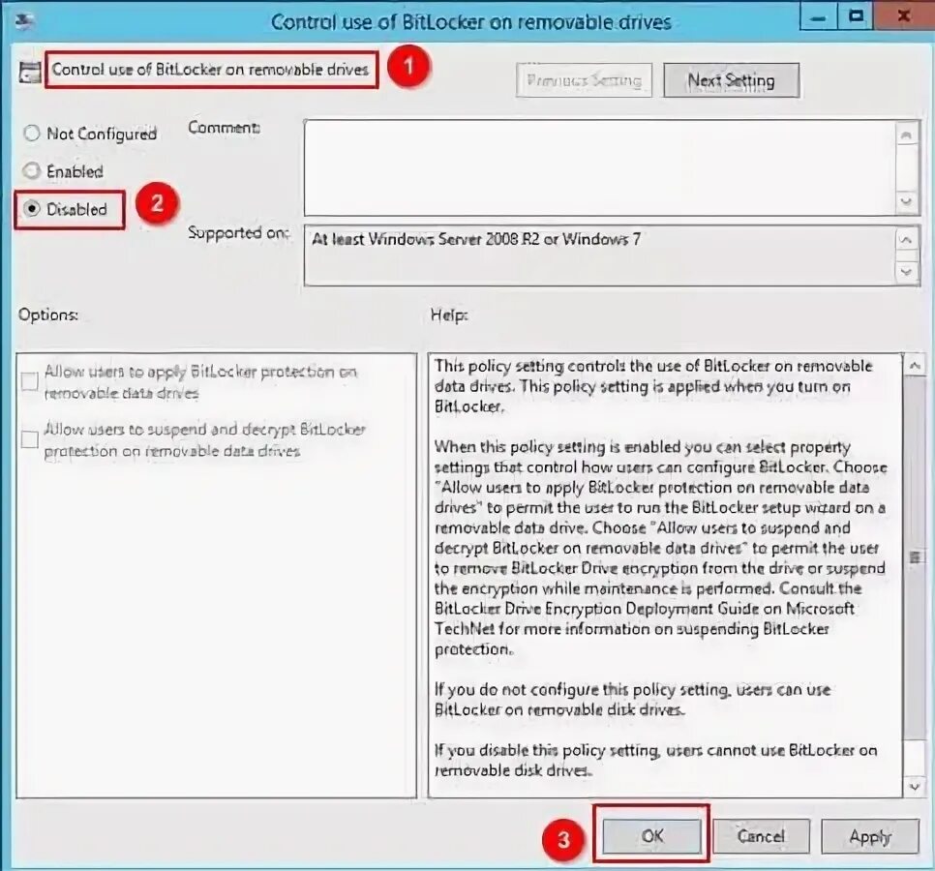Check 'Allow users to apply BitLocker protection' option
The image size is (935, 871).
point(29,381)
